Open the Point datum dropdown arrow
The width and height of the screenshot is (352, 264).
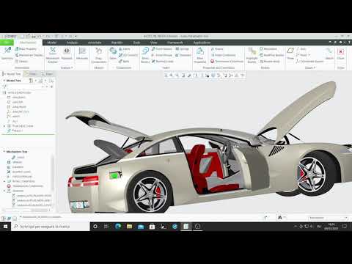309,55
